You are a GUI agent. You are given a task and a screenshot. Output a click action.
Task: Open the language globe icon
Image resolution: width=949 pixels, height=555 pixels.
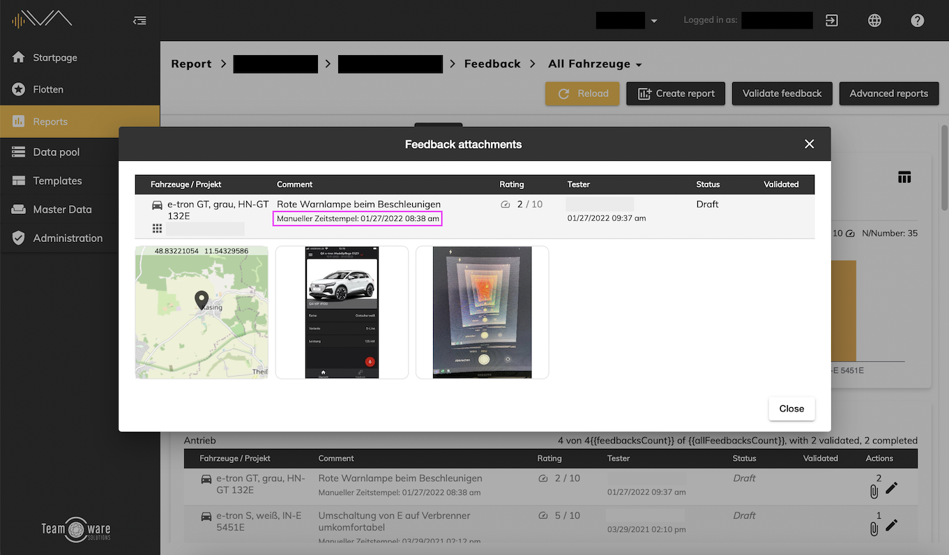point(874,20)
